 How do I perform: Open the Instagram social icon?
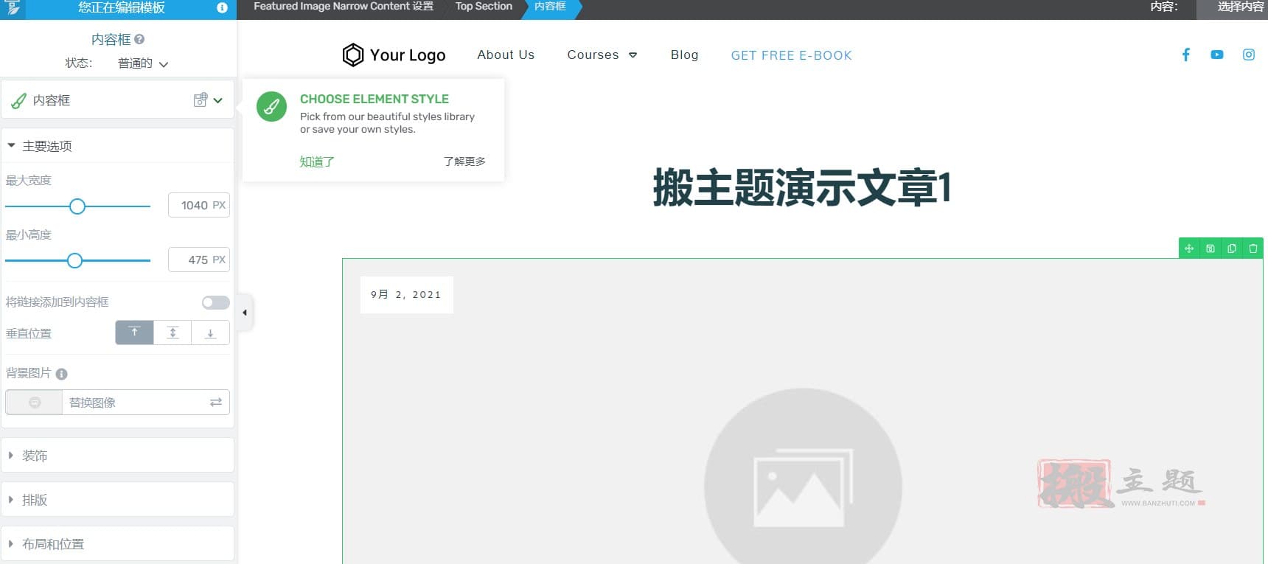[1249, 55]
